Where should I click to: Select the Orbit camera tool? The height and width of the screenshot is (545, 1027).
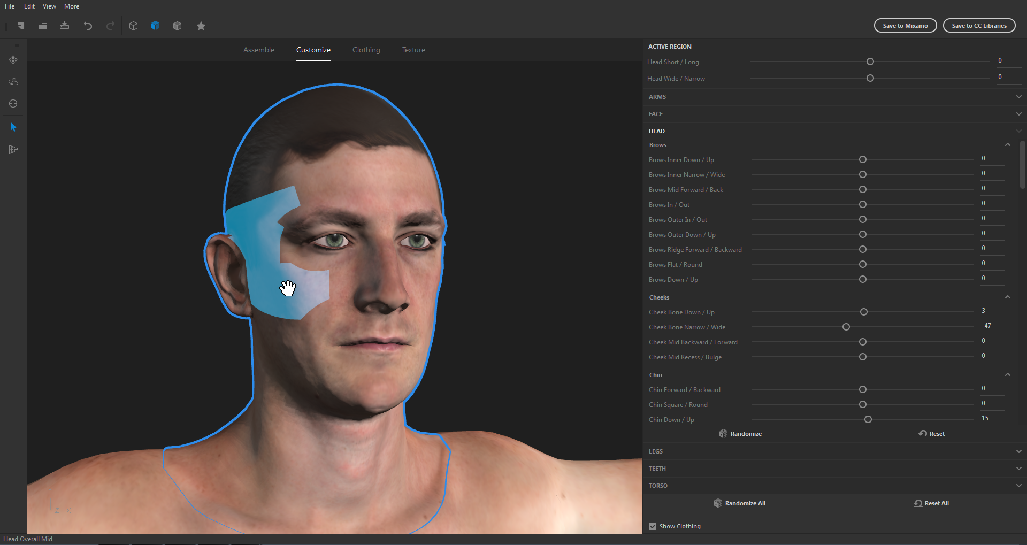point(13,82)
